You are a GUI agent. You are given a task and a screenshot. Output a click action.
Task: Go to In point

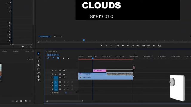point(118,45)
